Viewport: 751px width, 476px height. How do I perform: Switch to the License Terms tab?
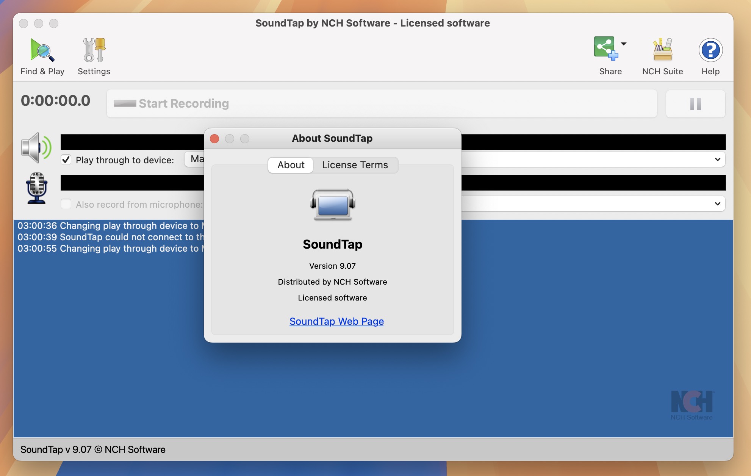[354, 164]
